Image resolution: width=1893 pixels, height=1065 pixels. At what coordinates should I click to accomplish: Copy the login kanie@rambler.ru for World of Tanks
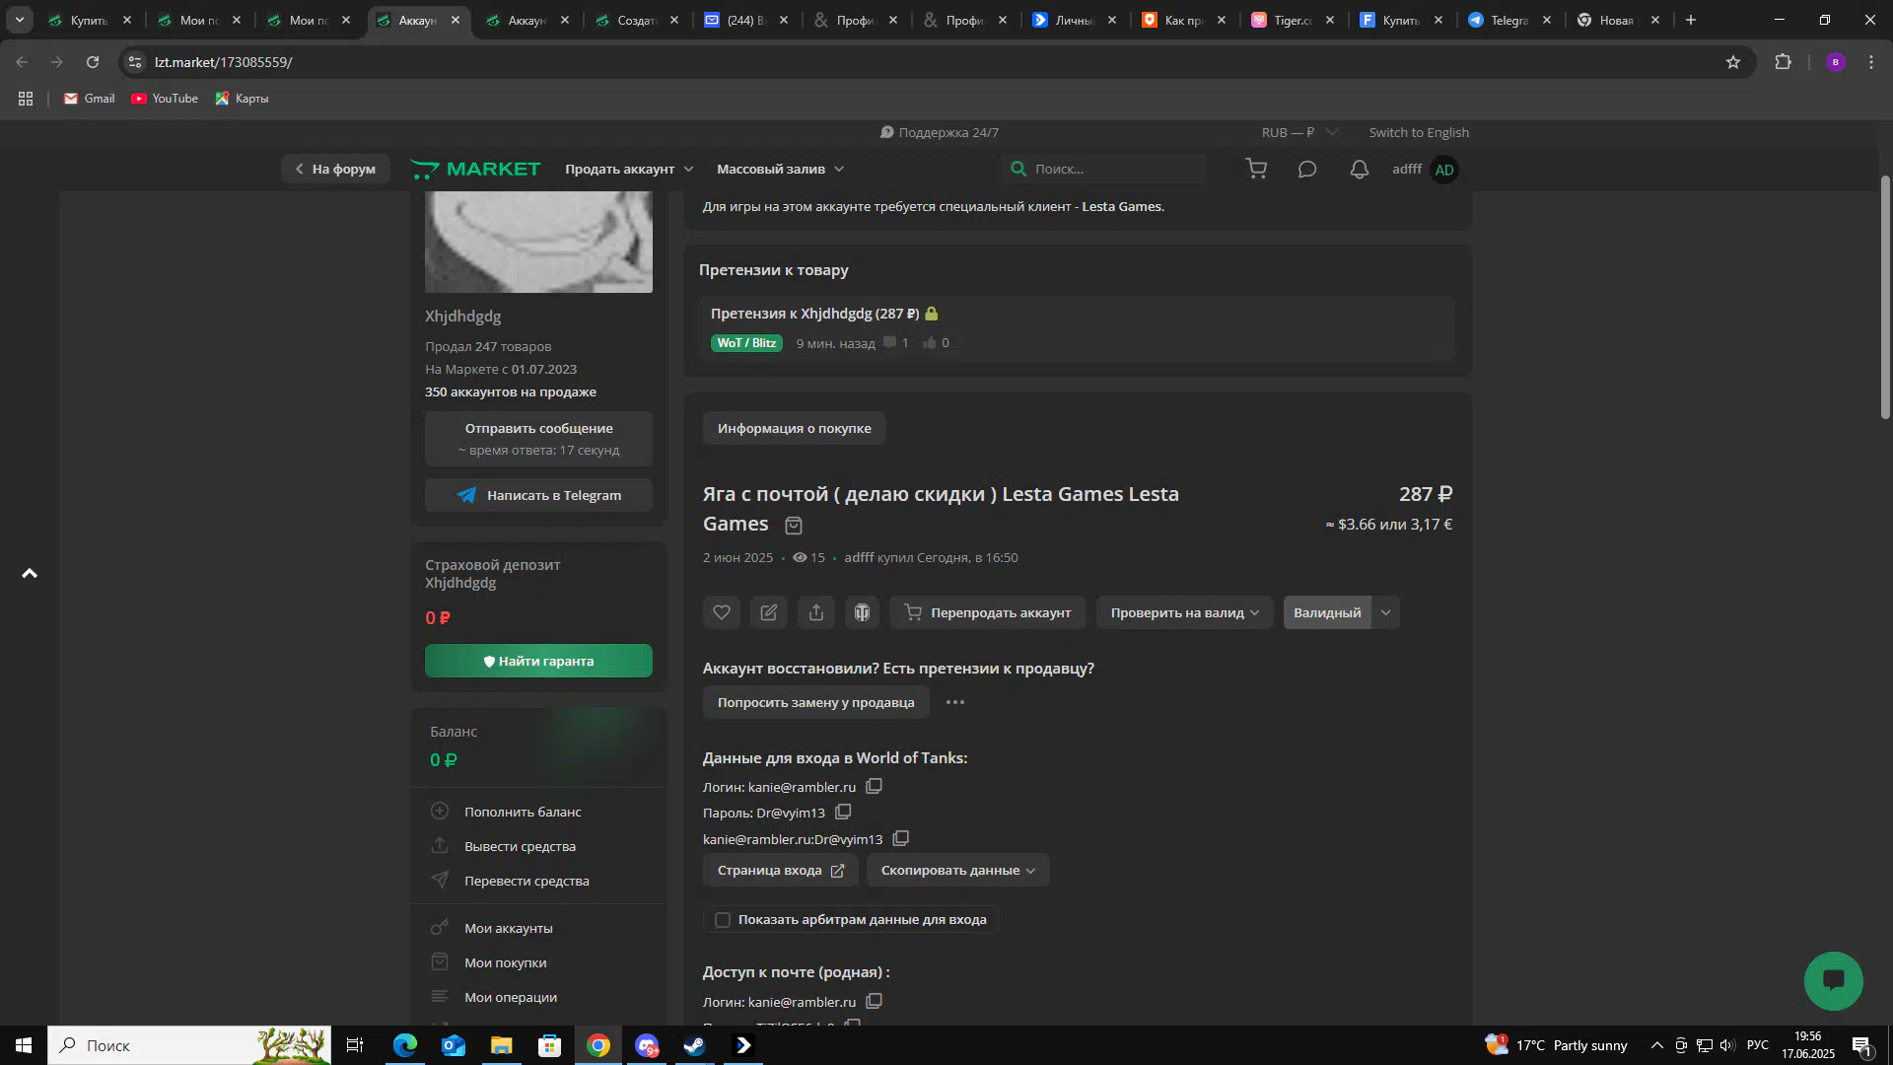click(874, 786)
